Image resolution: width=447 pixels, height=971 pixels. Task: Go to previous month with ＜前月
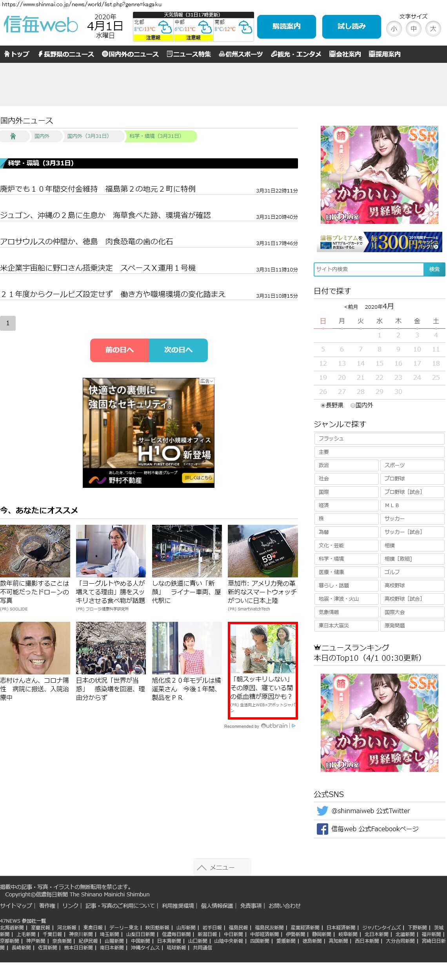click(x=351, y=307)
